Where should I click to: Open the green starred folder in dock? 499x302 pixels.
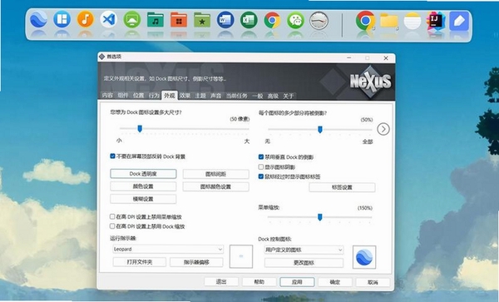click(x=202, y=20)
